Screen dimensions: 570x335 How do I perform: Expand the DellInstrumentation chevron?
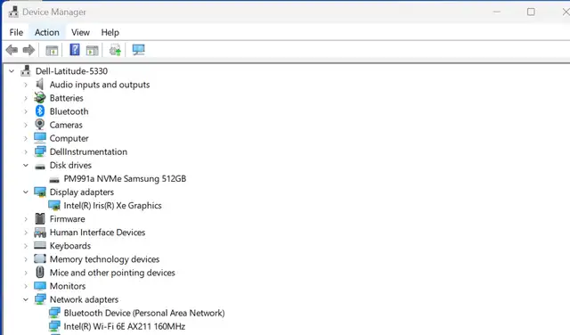(x=26, y=151)
